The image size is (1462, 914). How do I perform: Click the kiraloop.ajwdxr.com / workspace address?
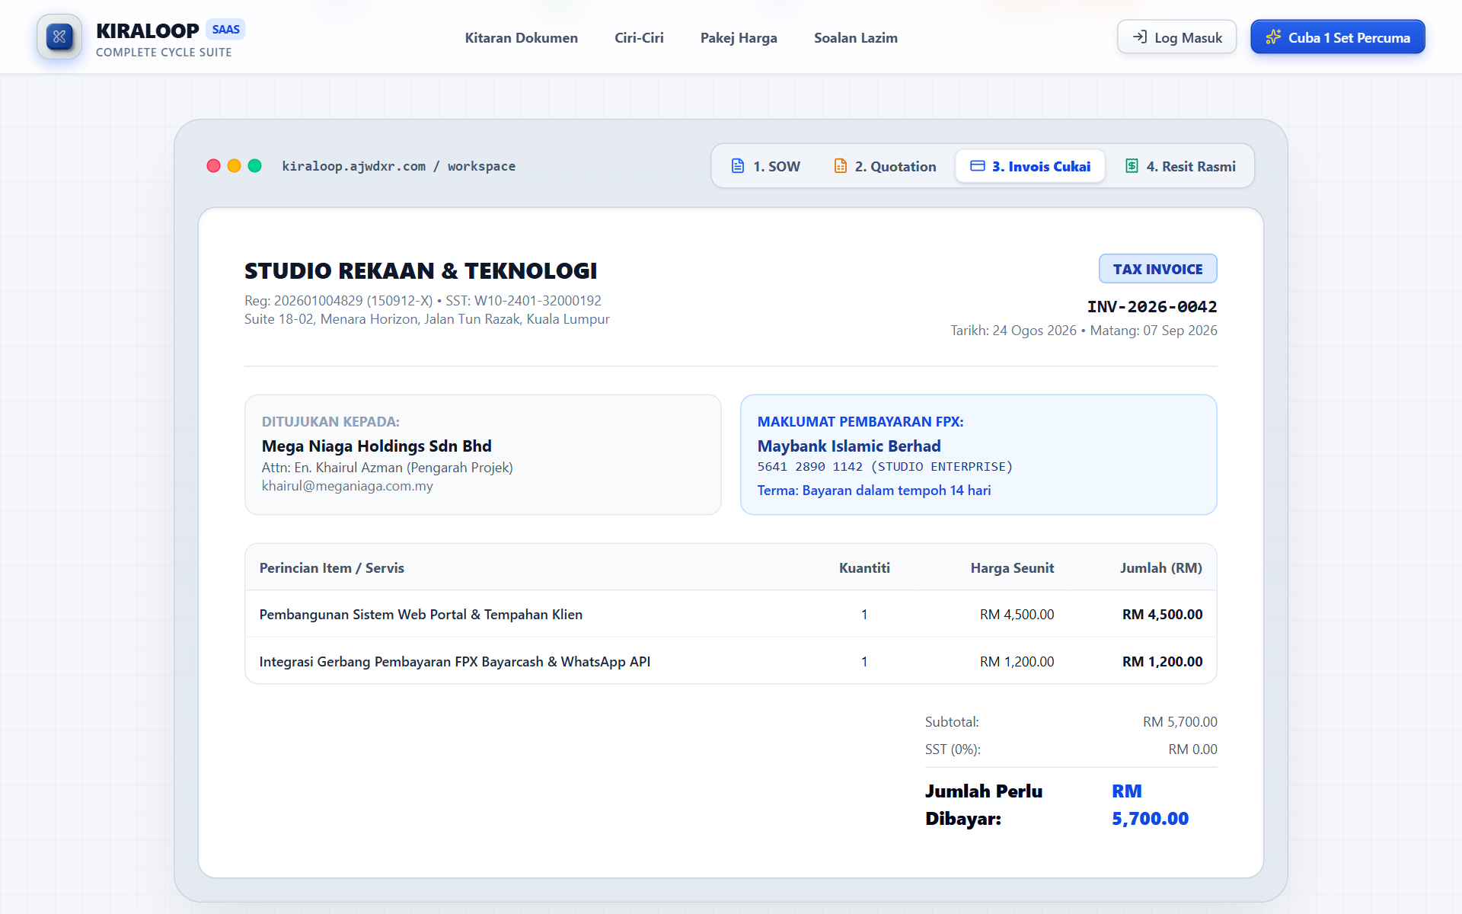tap(398, 166)
